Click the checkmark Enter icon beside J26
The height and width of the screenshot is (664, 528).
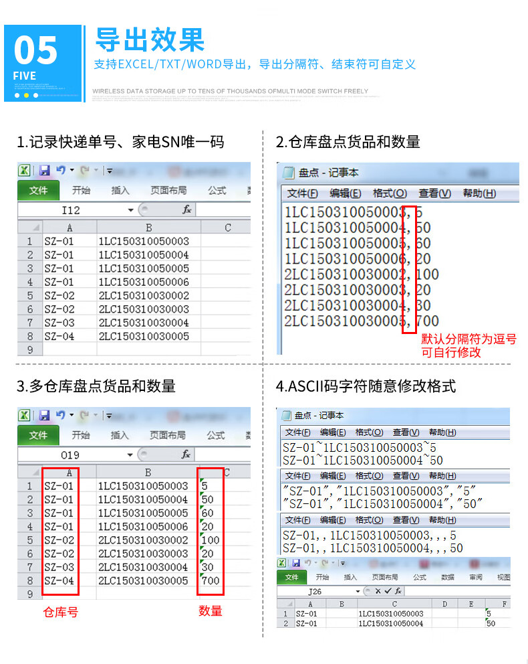[x=388, y=591]
